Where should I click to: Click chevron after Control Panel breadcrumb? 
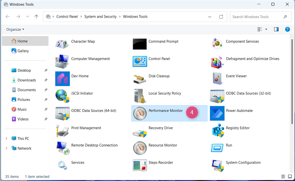click(x=81, y=16)
